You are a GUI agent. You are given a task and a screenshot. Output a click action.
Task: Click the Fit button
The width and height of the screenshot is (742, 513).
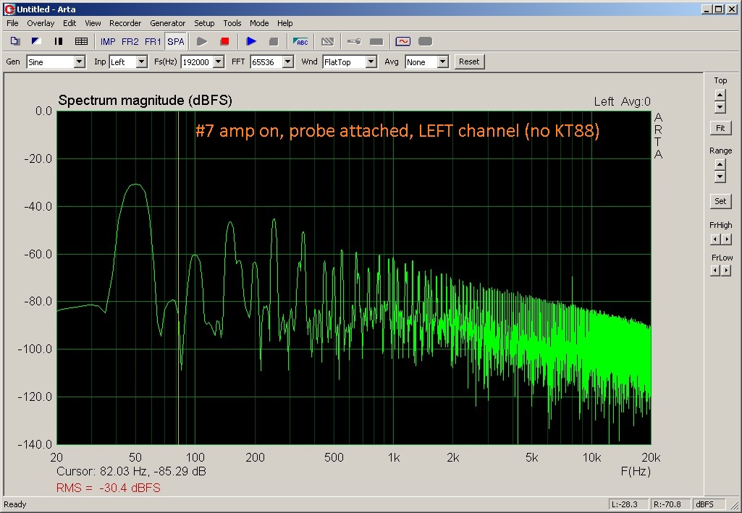(x=720, y=128)
